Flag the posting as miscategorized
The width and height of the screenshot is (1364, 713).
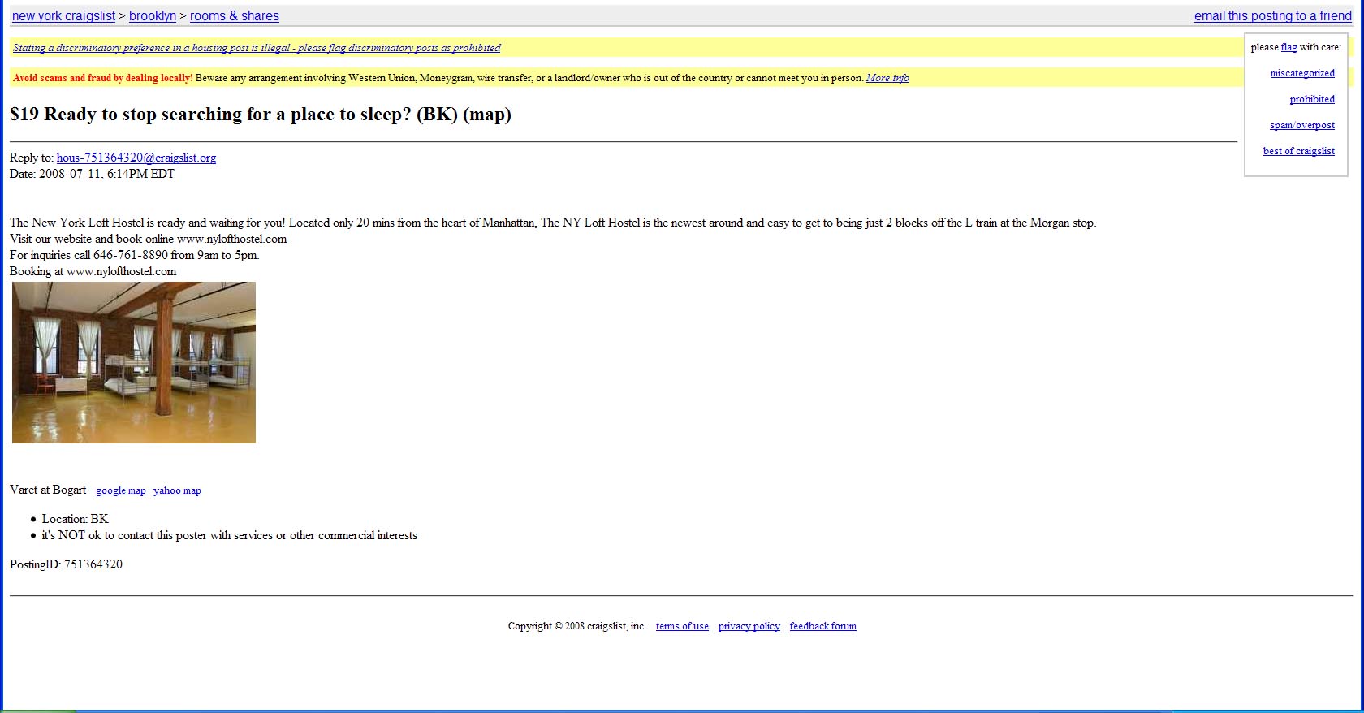[x=1301, y=73]
